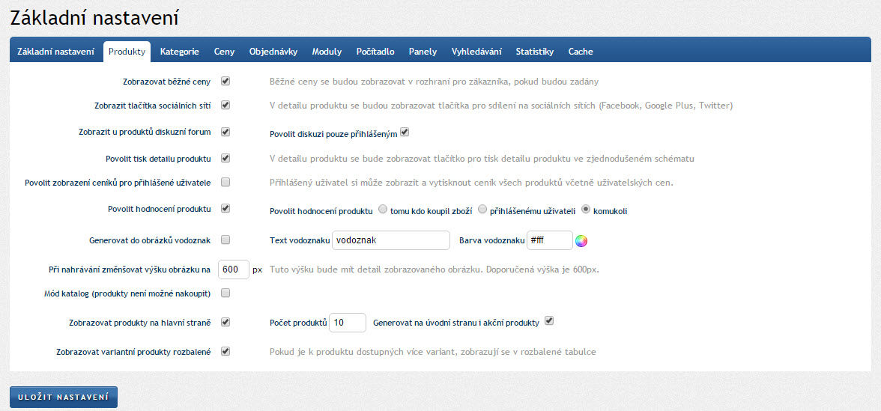Go to the Základní nastavení tab

click(x=56, y=52)
